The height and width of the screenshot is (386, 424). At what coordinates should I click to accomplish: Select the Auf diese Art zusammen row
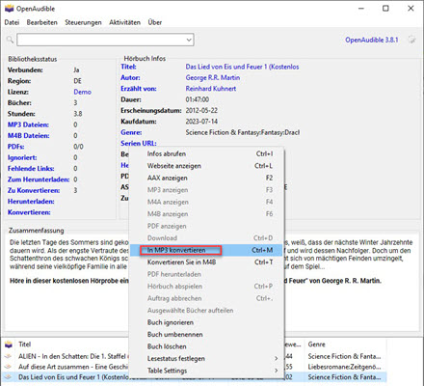(x=73, y=367)
